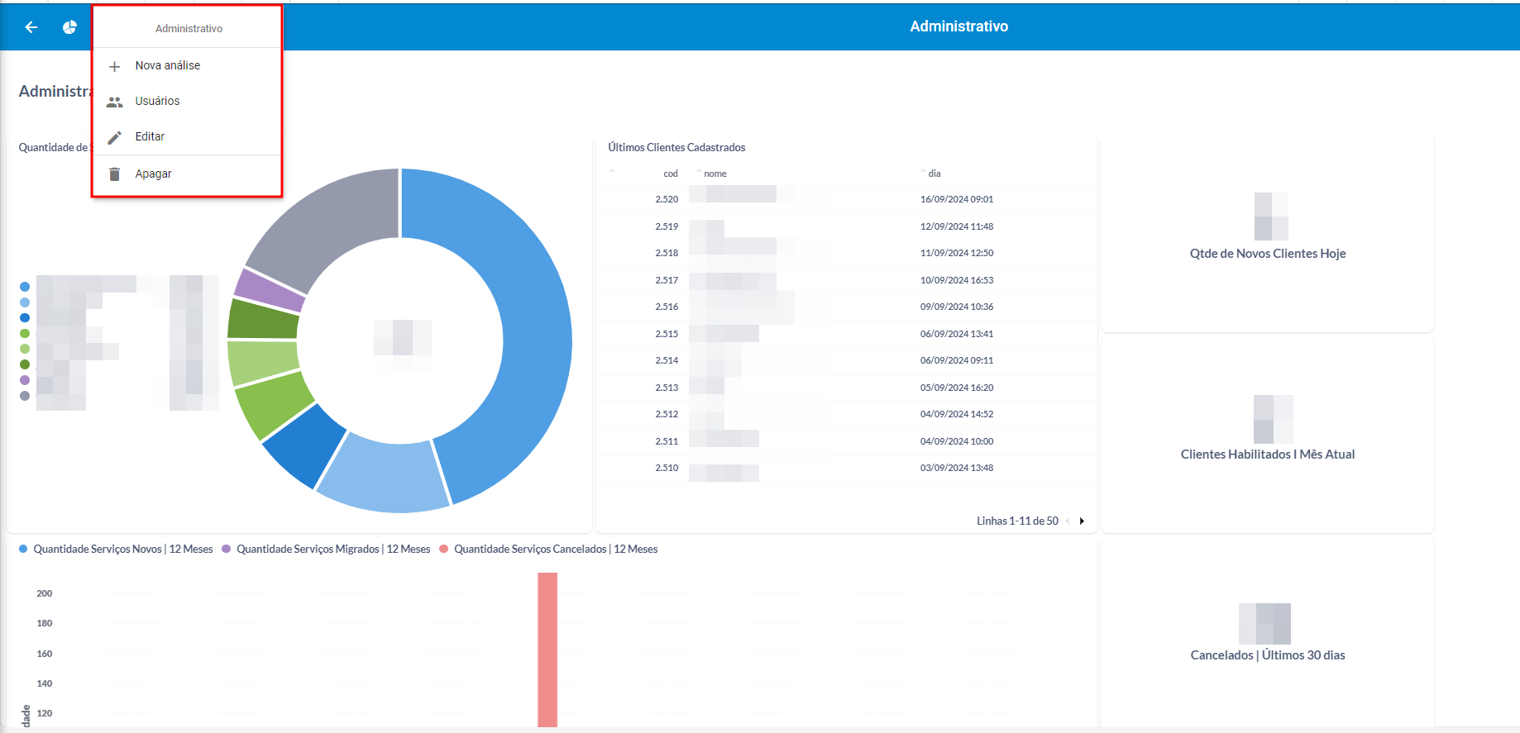Select table row with cod 2.515
The image size is (1520, 733).
(846, 334)
